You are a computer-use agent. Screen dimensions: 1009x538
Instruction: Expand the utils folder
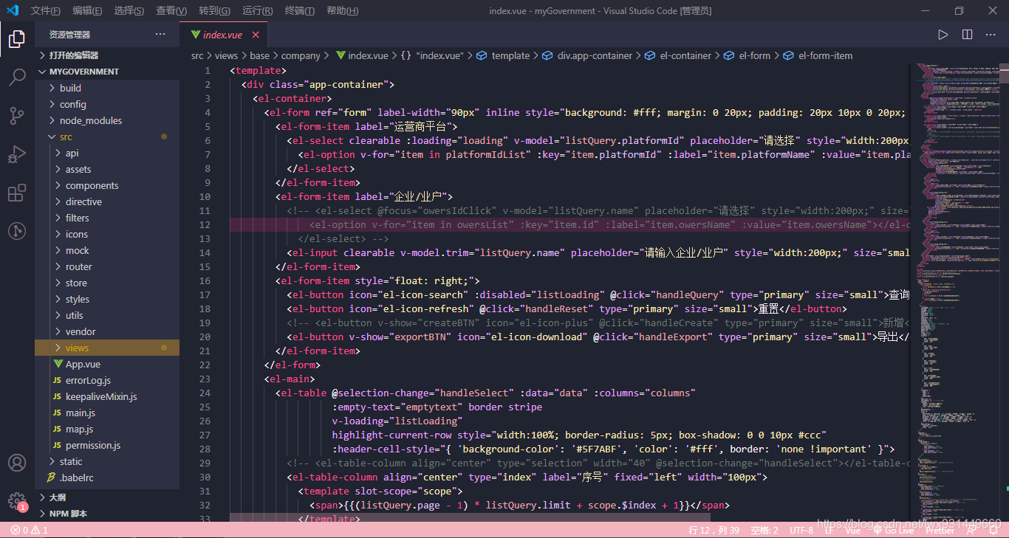[107, 315]
